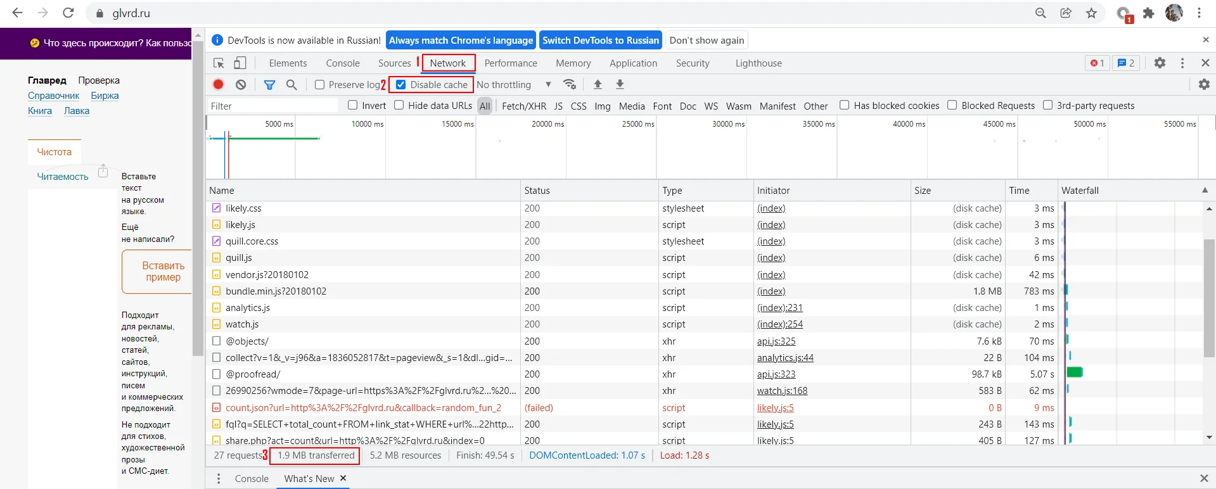Image resolution: width=1216 pixels, height=489 pixels.
Task: Click the import HAR file upload icon
Action: coord(598,84)
